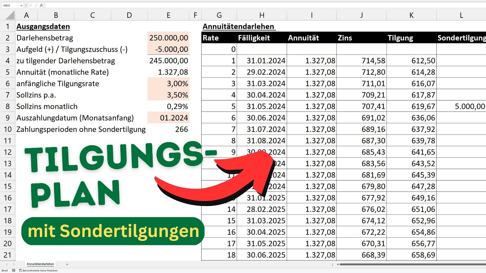486x273 pixels.
Task: Click the Tilgung column heading cell
Action: coord(412,38)
